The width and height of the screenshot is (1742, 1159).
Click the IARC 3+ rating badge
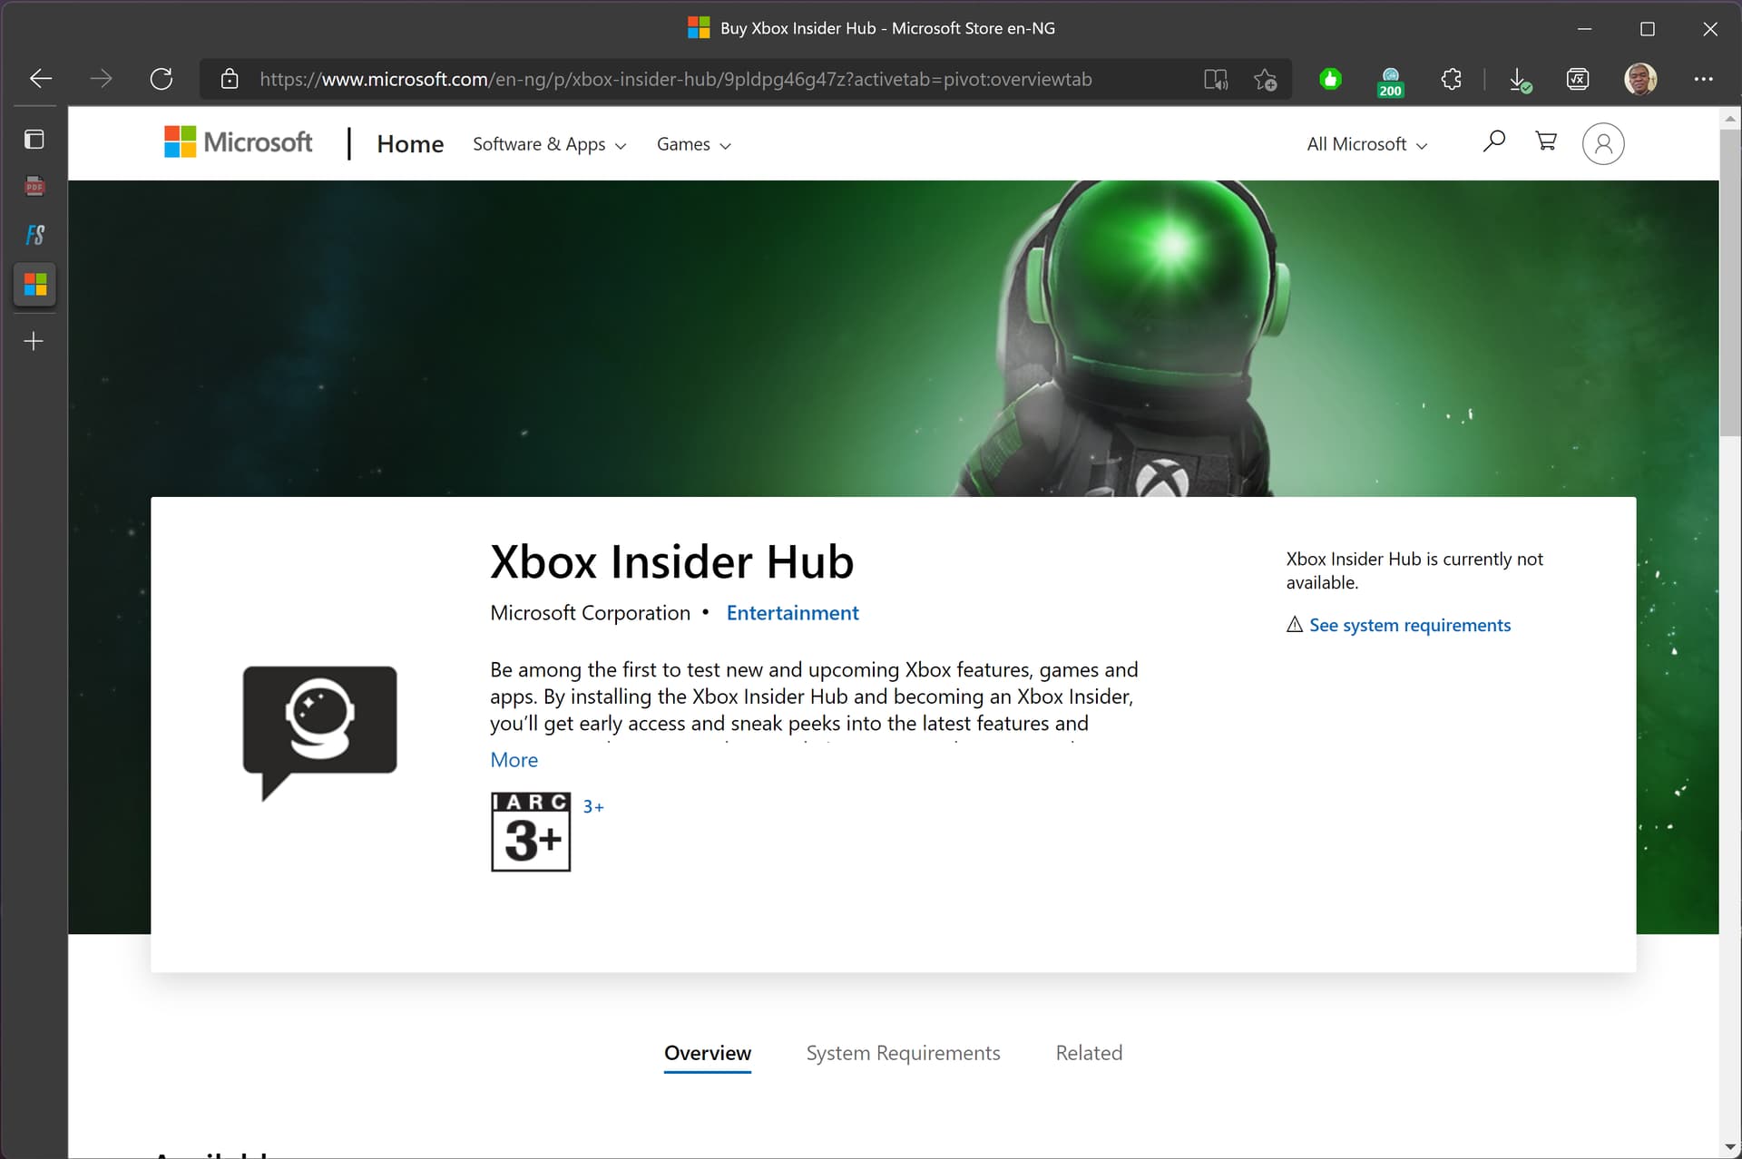[x=531, y=832]
